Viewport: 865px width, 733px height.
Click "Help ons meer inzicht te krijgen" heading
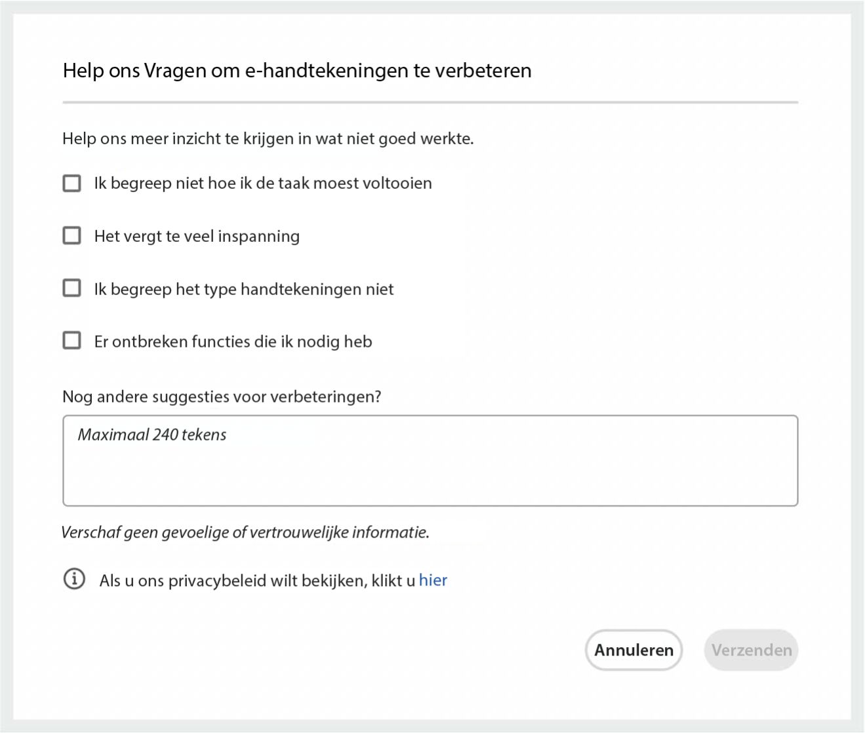(268, 139)
